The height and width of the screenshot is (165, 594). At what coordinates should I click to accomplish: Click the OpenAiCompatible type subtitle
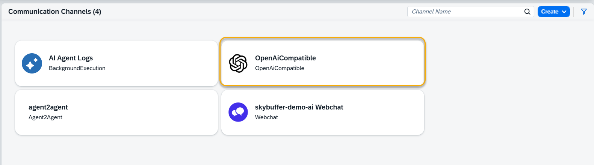[x=280, y=68]
